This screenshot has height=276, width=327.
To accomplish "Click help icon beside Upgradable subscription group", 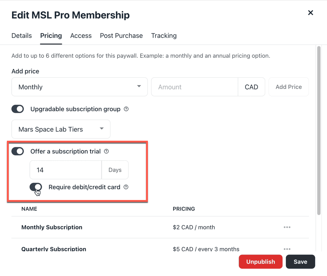I will (126, 109).
